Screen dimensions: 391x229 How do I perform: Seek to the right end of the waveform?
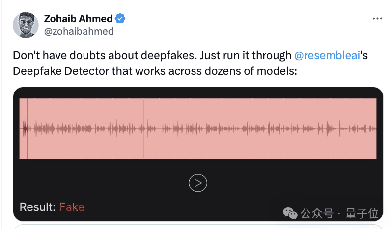click(374, 128)
